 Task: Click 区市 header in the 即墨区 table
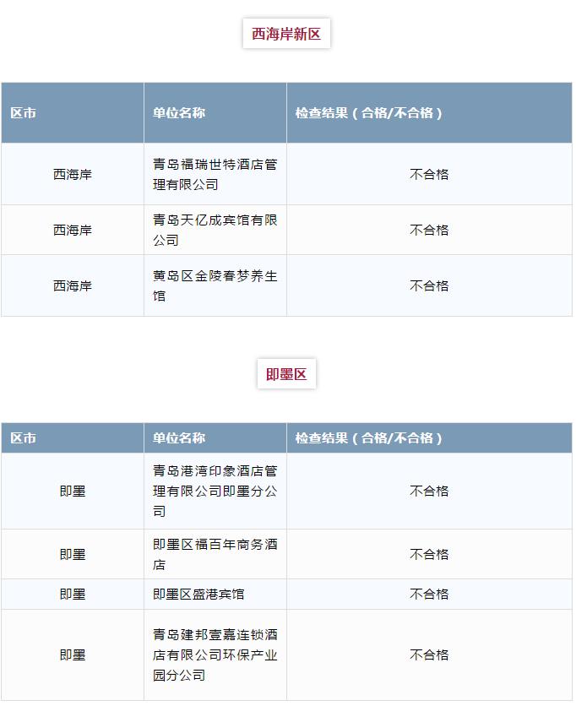[24, 438]
